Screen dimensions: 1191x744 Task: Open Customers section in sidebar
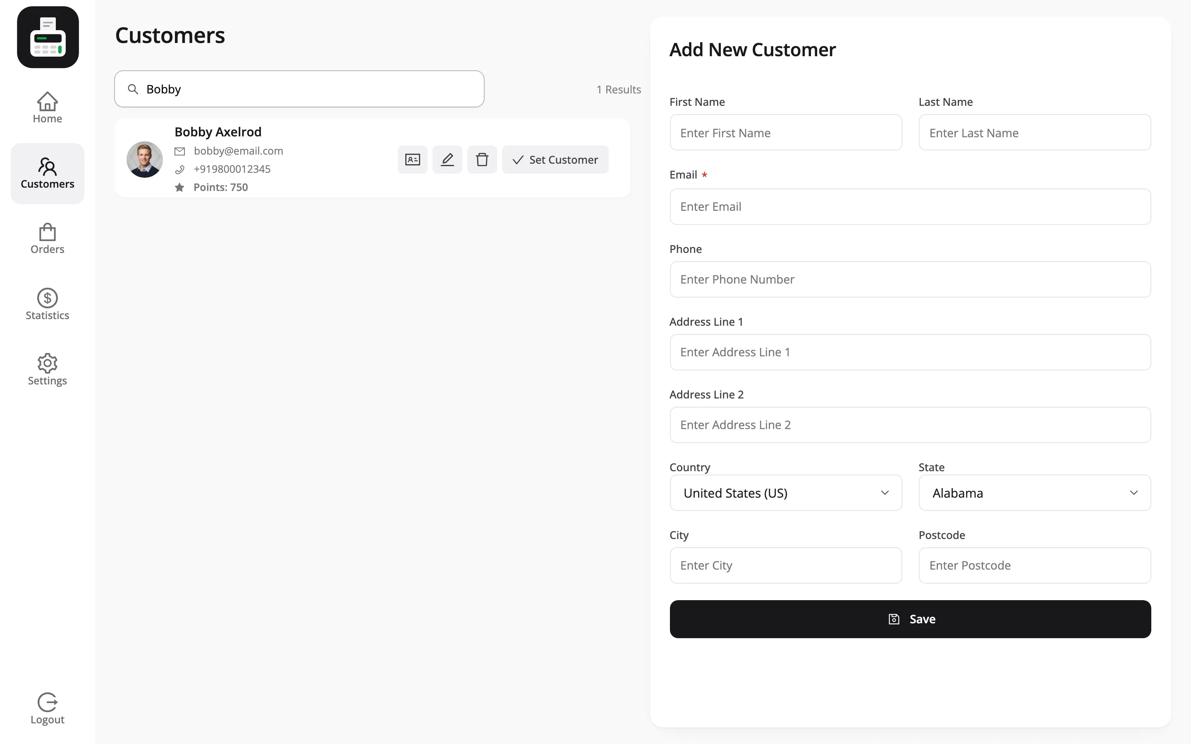click(47, 173)
